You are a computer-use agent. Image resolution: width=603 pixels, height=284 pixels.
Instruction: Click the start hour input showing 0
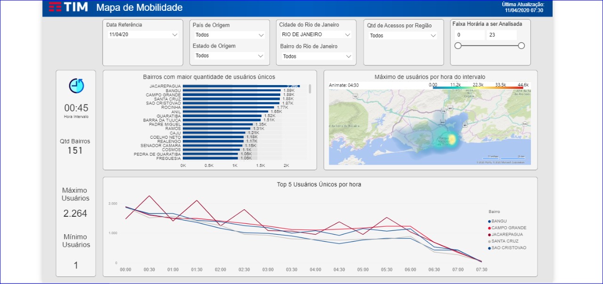coord(469,35)
